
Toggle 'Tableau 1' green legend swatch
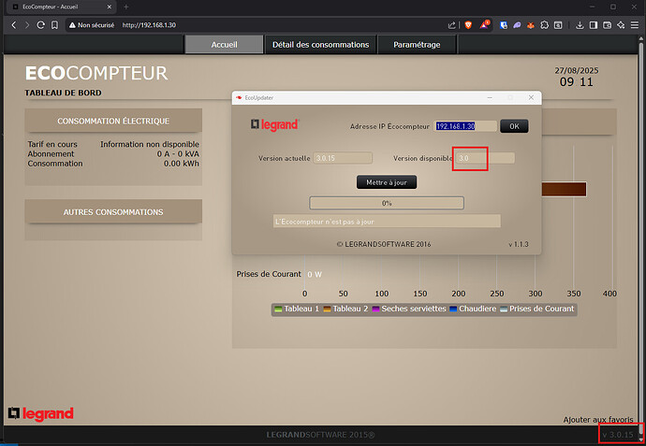(x=278, y=309)
